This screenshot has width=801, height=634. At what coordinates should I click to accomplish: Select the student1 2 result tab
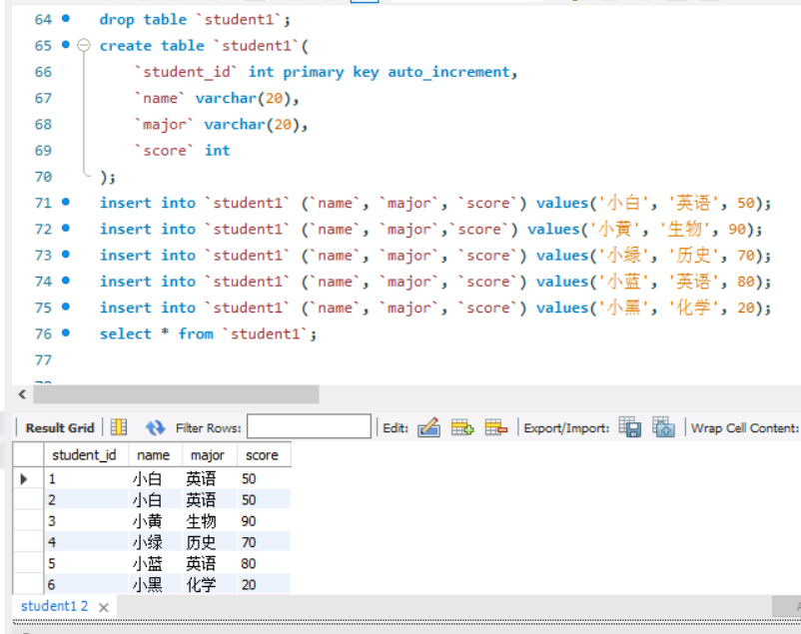pyautogui.click(x=54, y=606)
